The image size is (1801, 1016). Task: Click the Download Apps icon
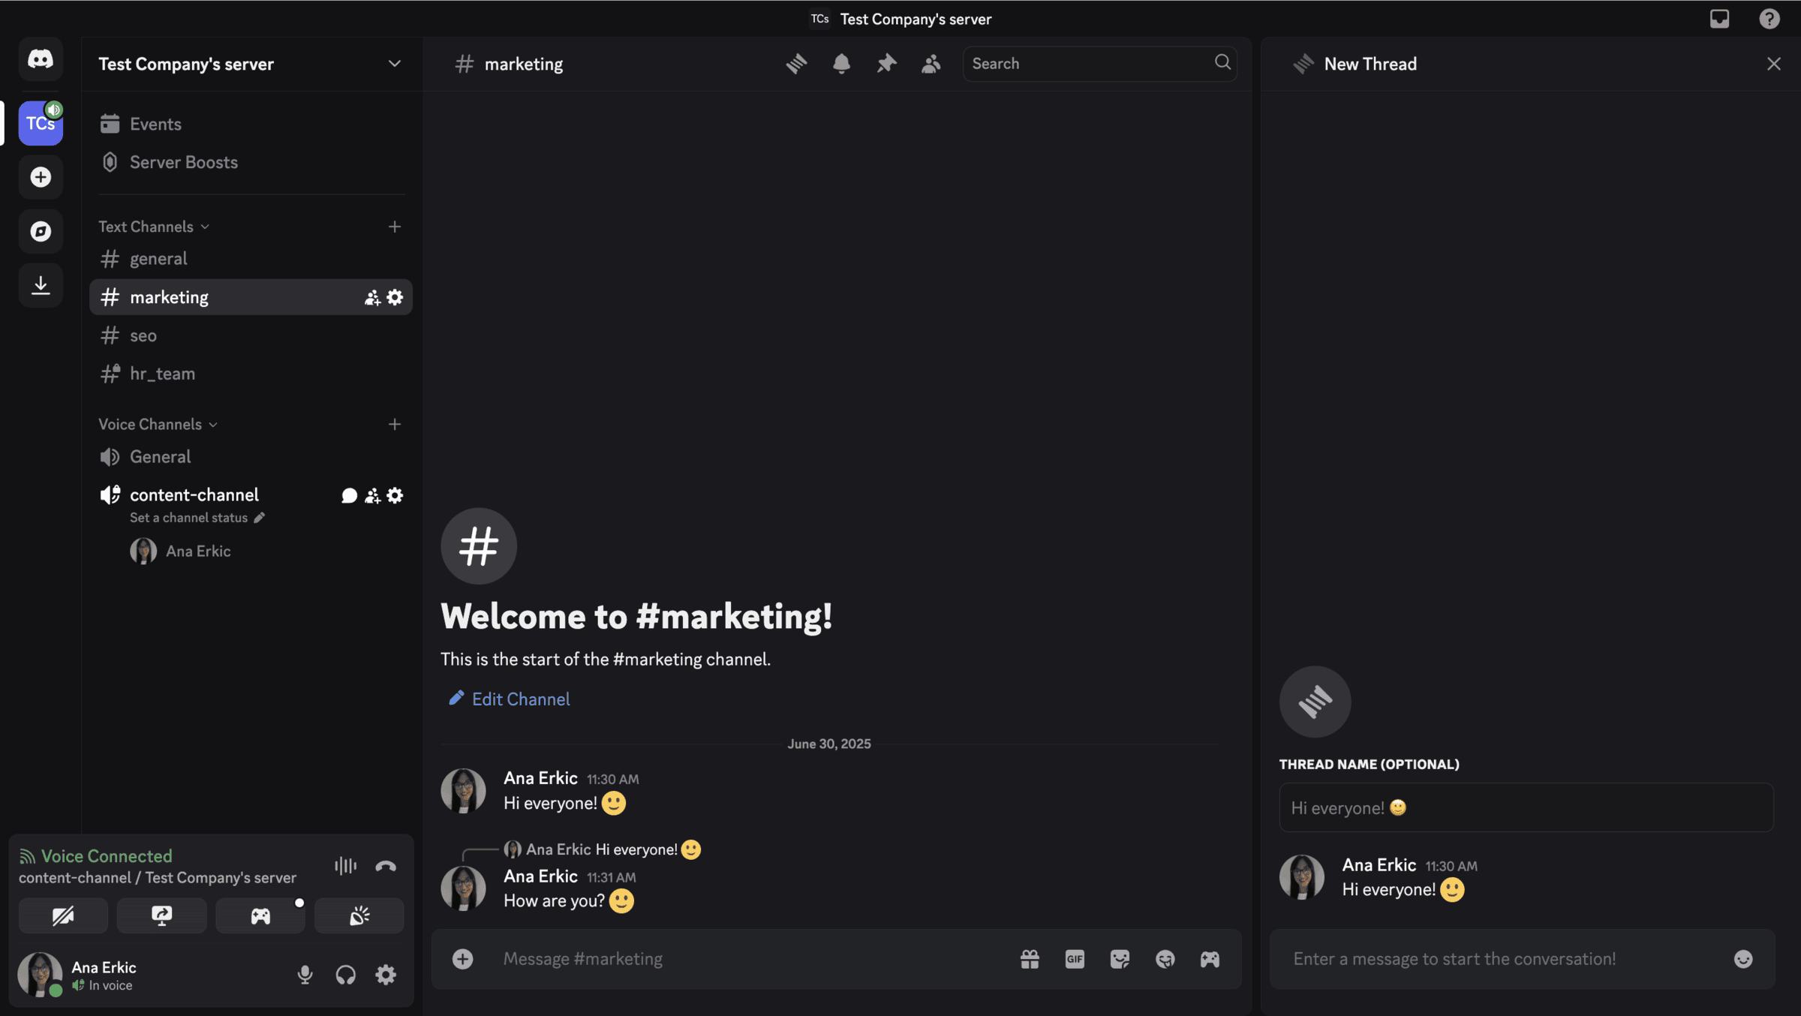[41, 285]
